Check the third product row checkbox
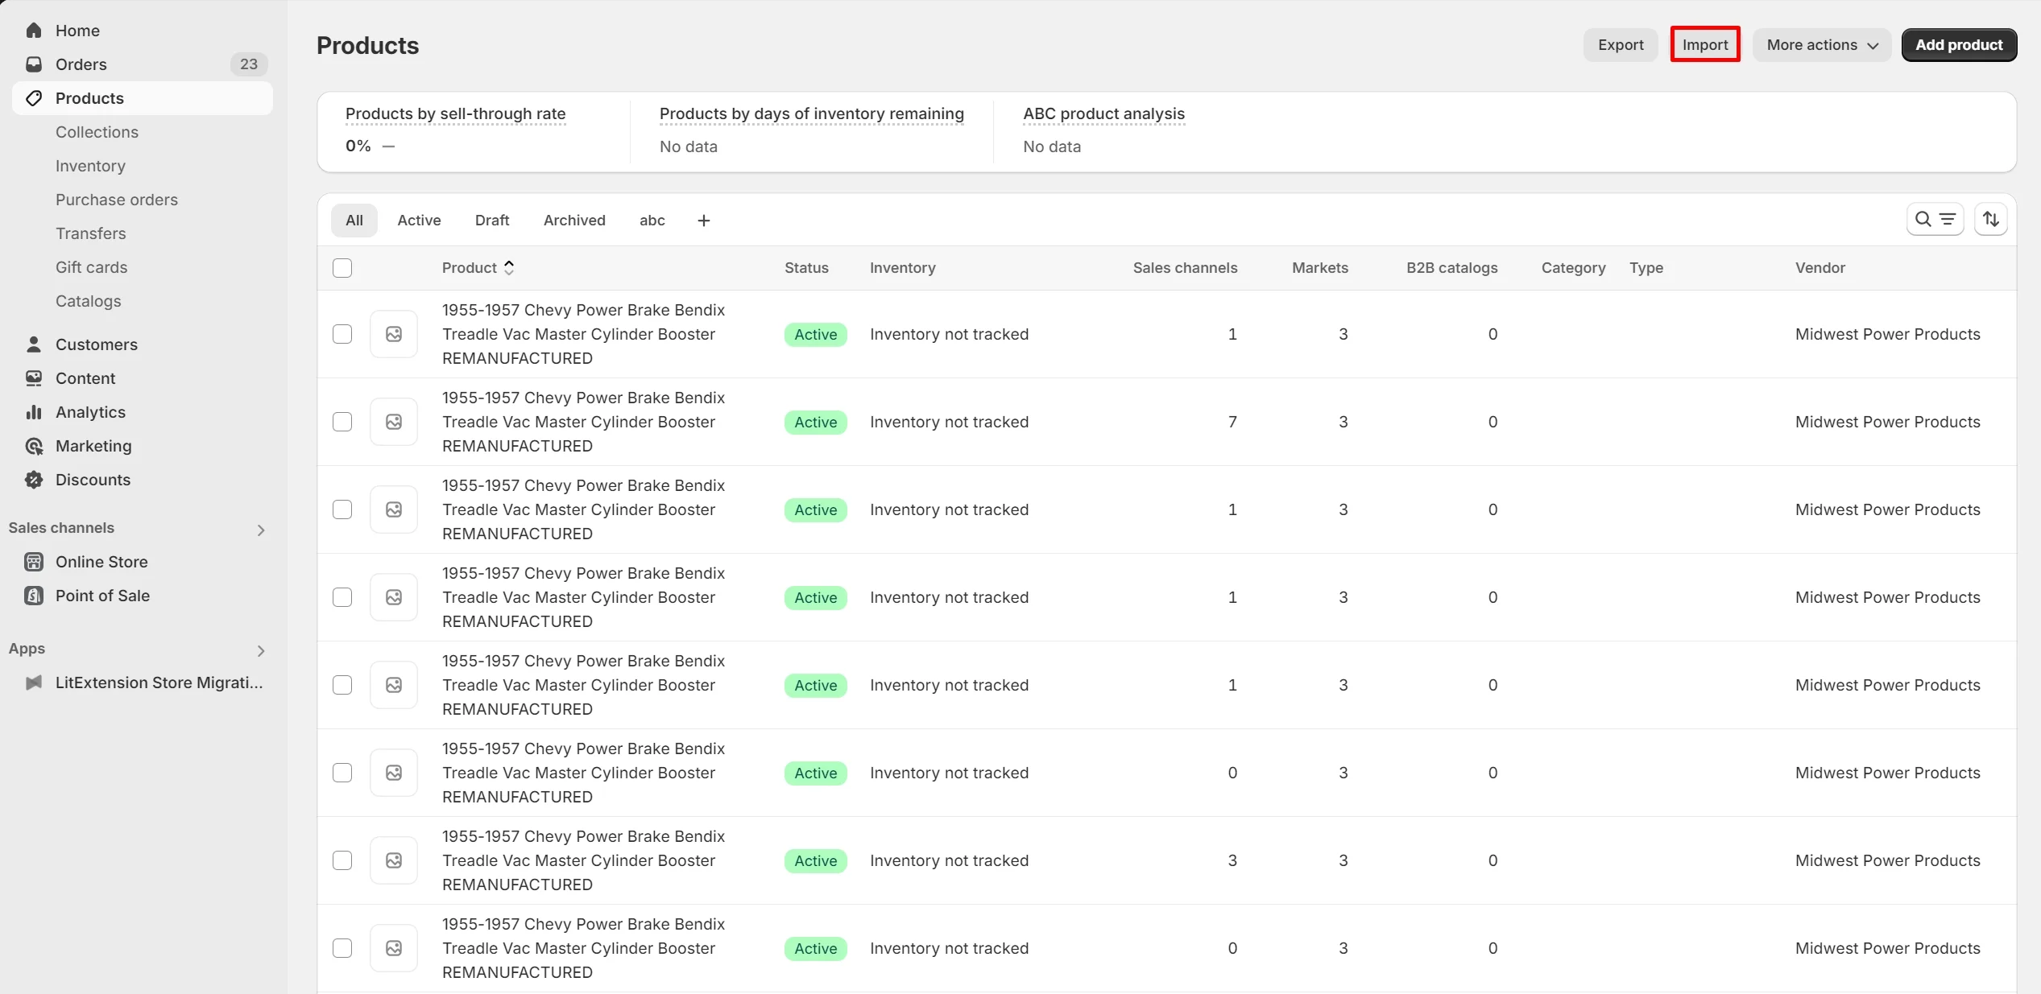This screenshot has width=2041, height=994. (x=342, y=509)
